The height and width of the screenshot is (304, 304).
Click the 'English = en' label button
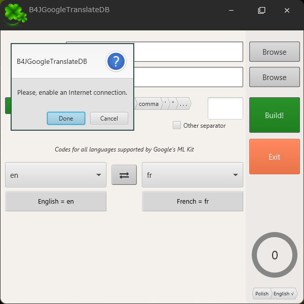(x=56, y=201)
